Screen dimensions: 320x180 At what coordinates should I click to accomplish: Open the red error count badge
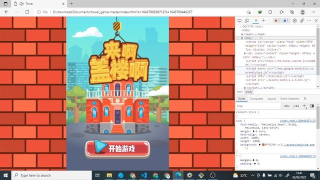click(x=276, y=20)
